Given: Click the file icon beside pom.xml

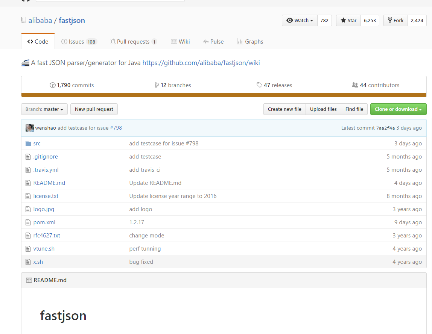Looking at the screenshot, I should point(28,222).
